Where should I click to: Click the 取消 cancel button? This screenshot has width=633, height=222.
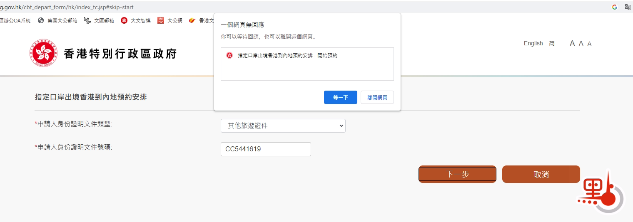point(541,174)
